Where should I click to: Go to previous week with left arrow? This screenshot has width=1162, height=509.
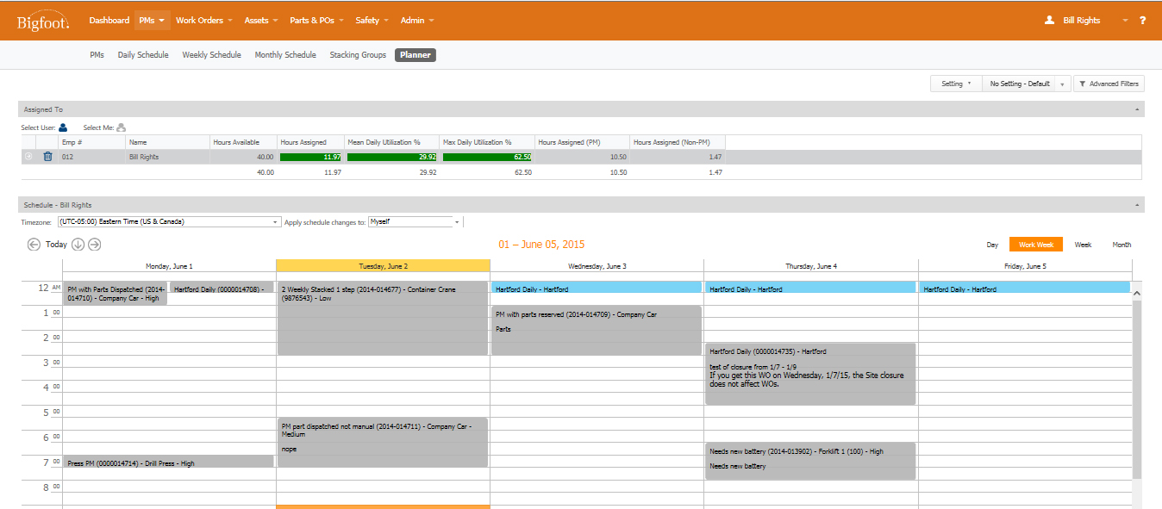pyautogui.click(x=34, y=245)
